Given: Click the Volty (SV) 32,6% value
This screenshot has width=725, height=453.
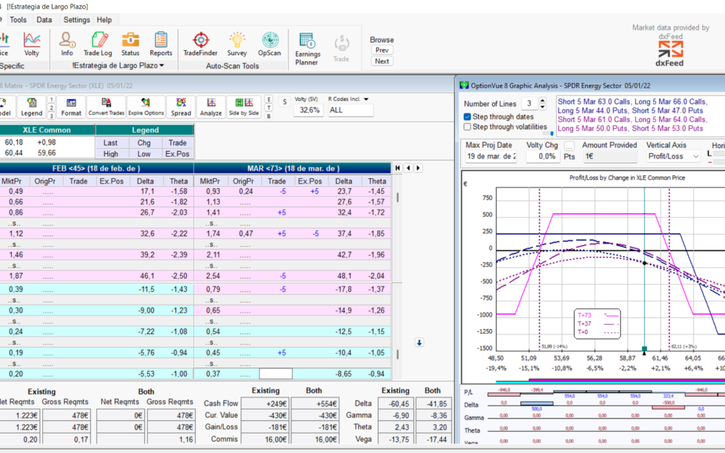Looking at the screenshot, I should point(309,110).
